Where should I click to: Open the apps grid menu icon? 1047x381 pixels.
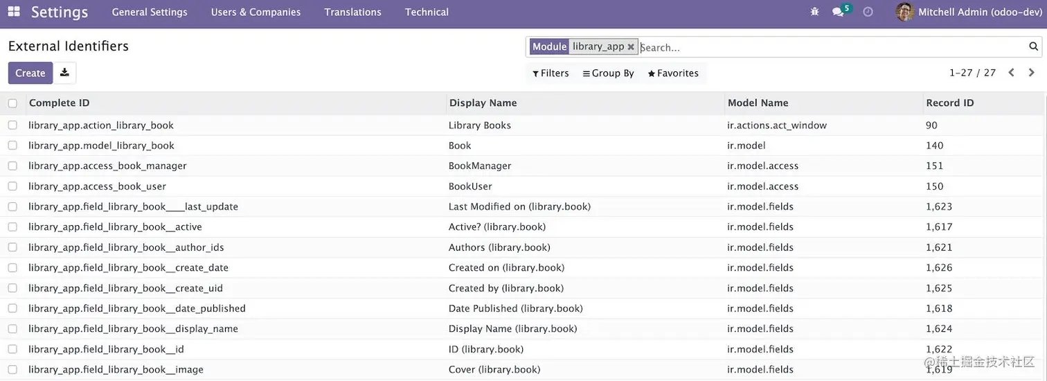click(x=13, y=12)
